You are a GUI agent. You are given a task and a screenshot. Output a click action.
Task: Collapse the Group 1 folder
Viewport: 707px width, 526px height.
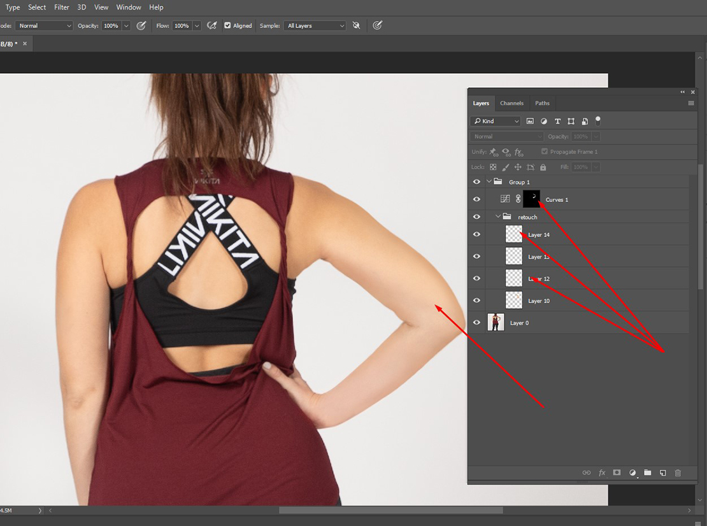click(x=489, y=181)
